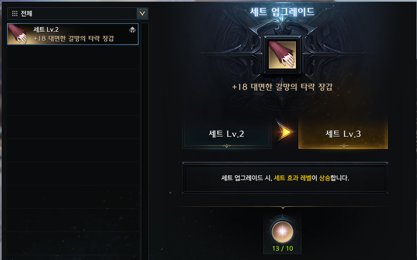The width and height of the screenshot is (417, 260).
Task: Click the golden arrow between set levels
Action: click(284, 132)
